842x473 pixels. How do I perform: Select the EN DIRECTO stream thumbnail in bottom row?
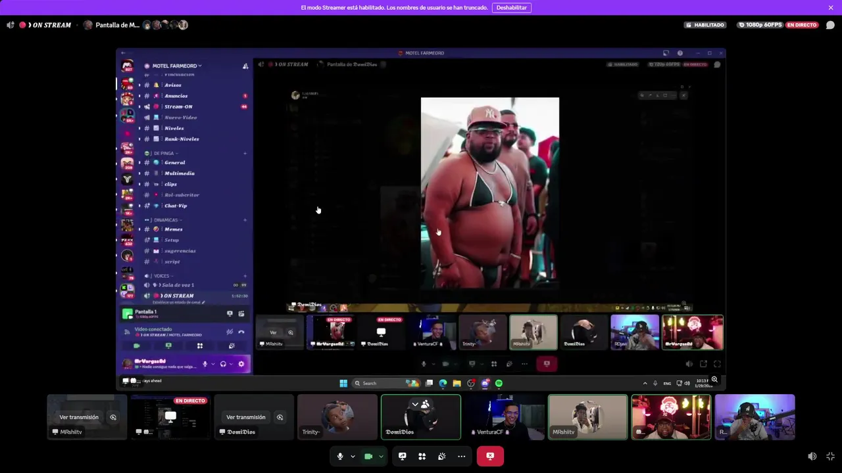click(170, 417)
